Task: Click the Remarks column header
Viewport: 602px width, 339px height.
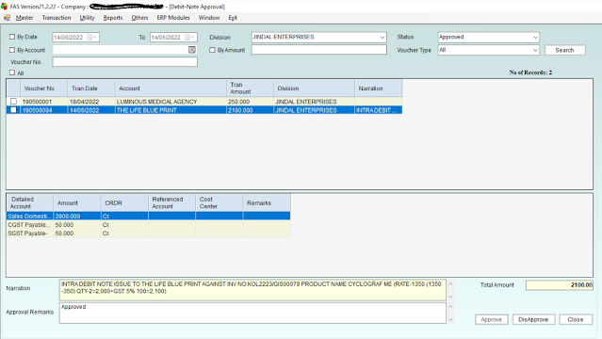Action: point(267,202)
